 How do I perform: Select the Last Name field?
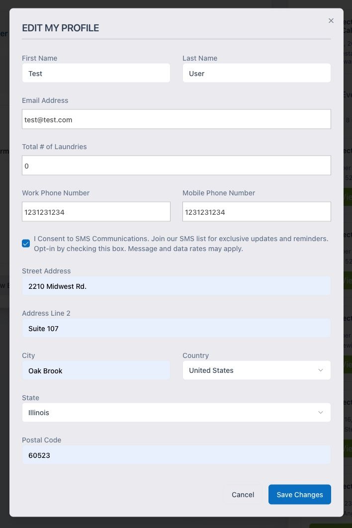pyautogui.click(x=257, y=73)
